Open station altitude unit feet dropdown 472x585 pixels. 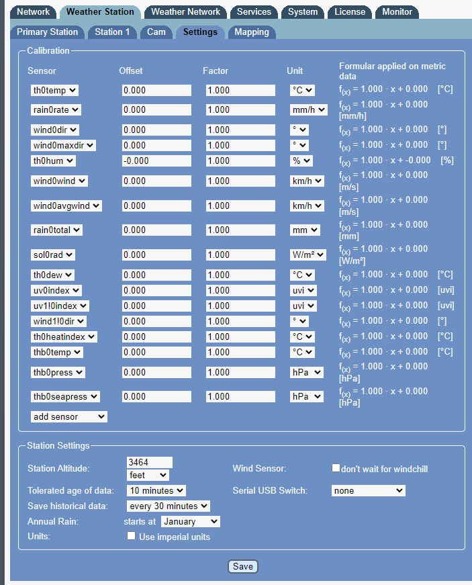(x=148, y=475)
